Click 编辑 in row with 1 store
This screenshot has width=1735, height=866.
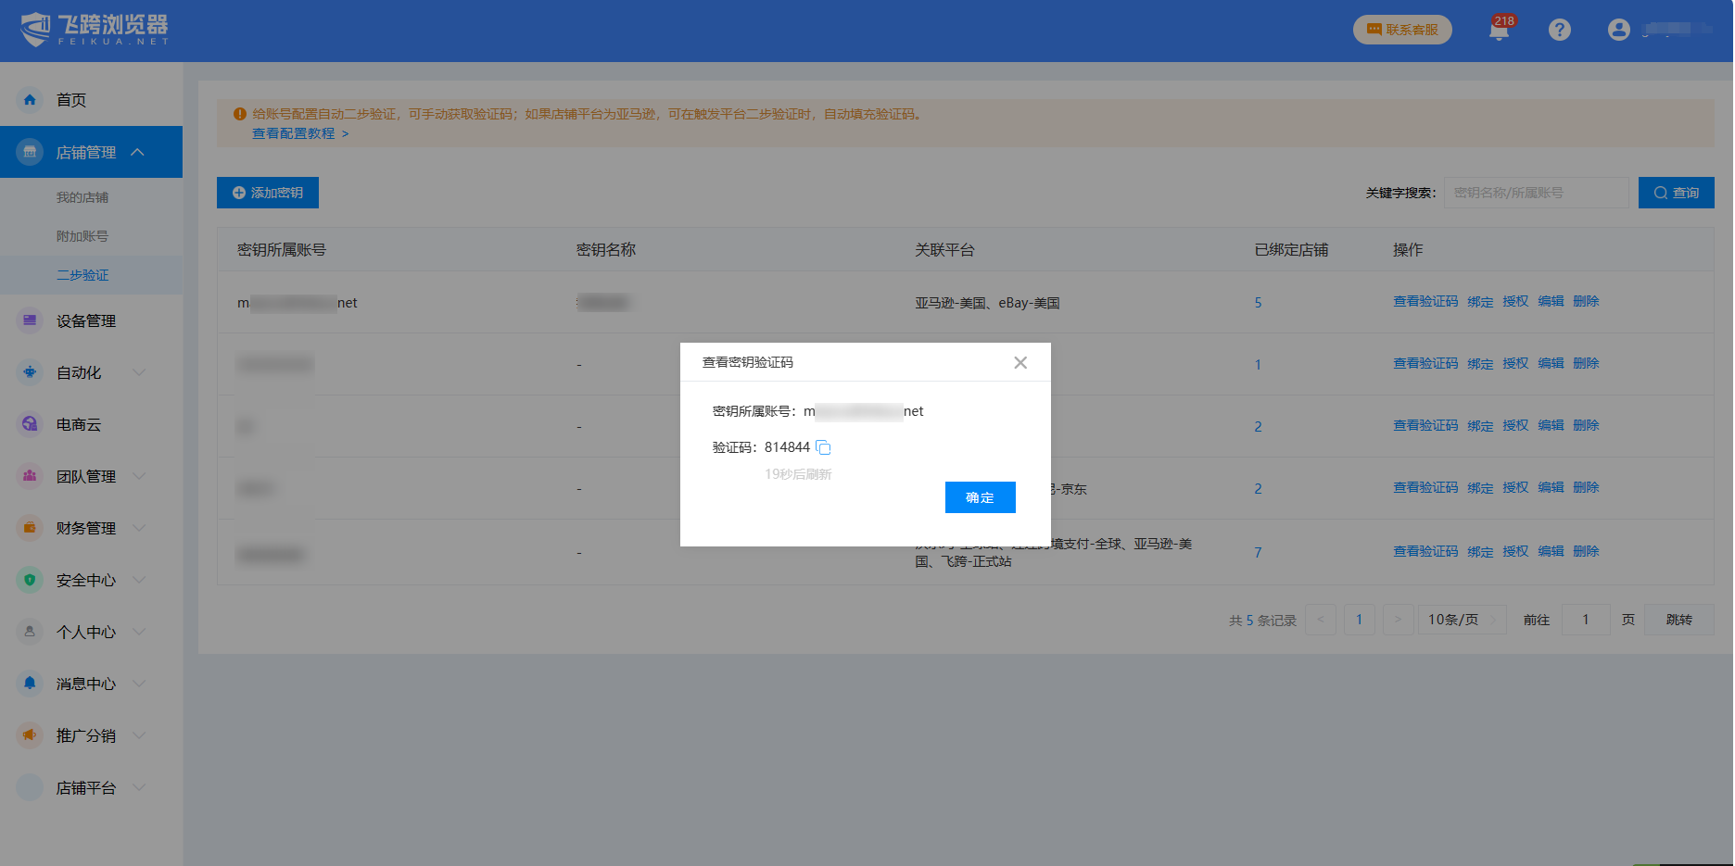point(1551,364)
